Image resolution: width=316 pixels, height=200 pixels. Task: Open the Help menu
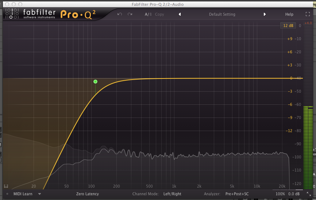coord(289,14)
